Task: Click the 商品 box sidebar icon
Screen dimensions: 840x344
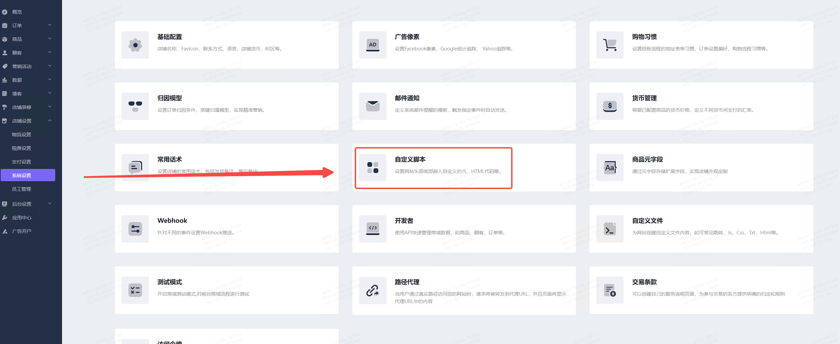Action: pos(5,39)
